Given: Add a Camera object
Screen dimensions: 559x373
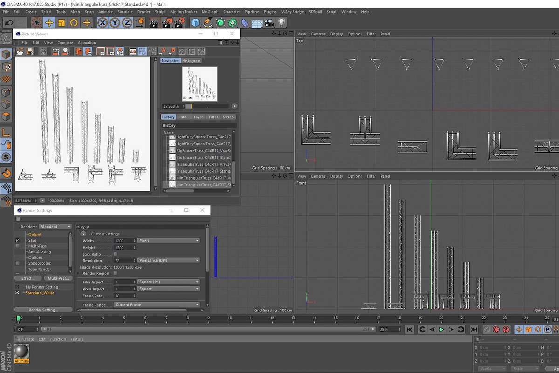Looking at the screenshot, I should click(269, 22).
